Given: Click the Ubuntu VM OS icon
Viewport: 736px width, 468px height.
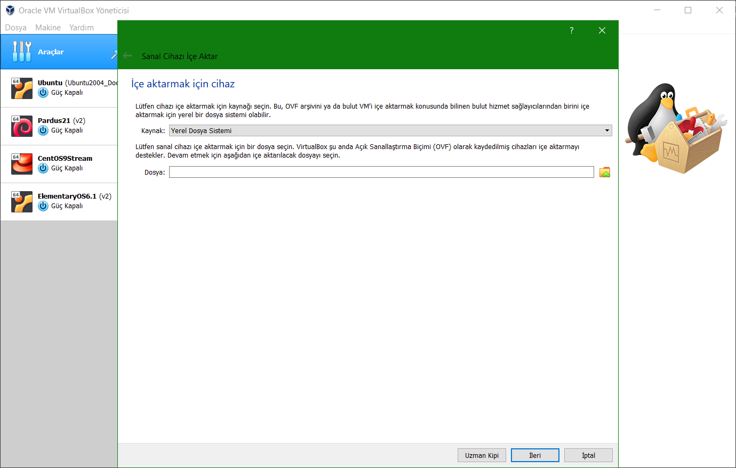Looking at the screenshot, I should pyautogui.click(x=22, y=88).
